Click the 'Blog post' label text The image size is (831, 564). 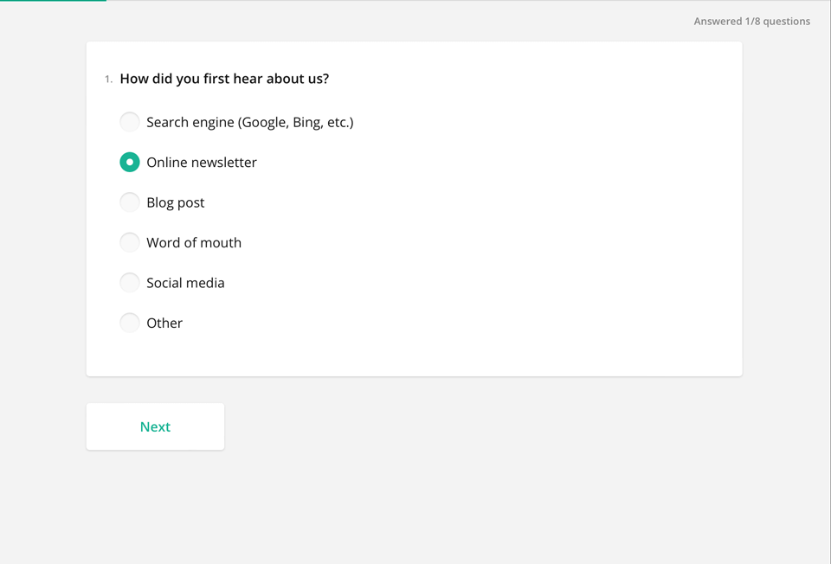coord(175,202)
